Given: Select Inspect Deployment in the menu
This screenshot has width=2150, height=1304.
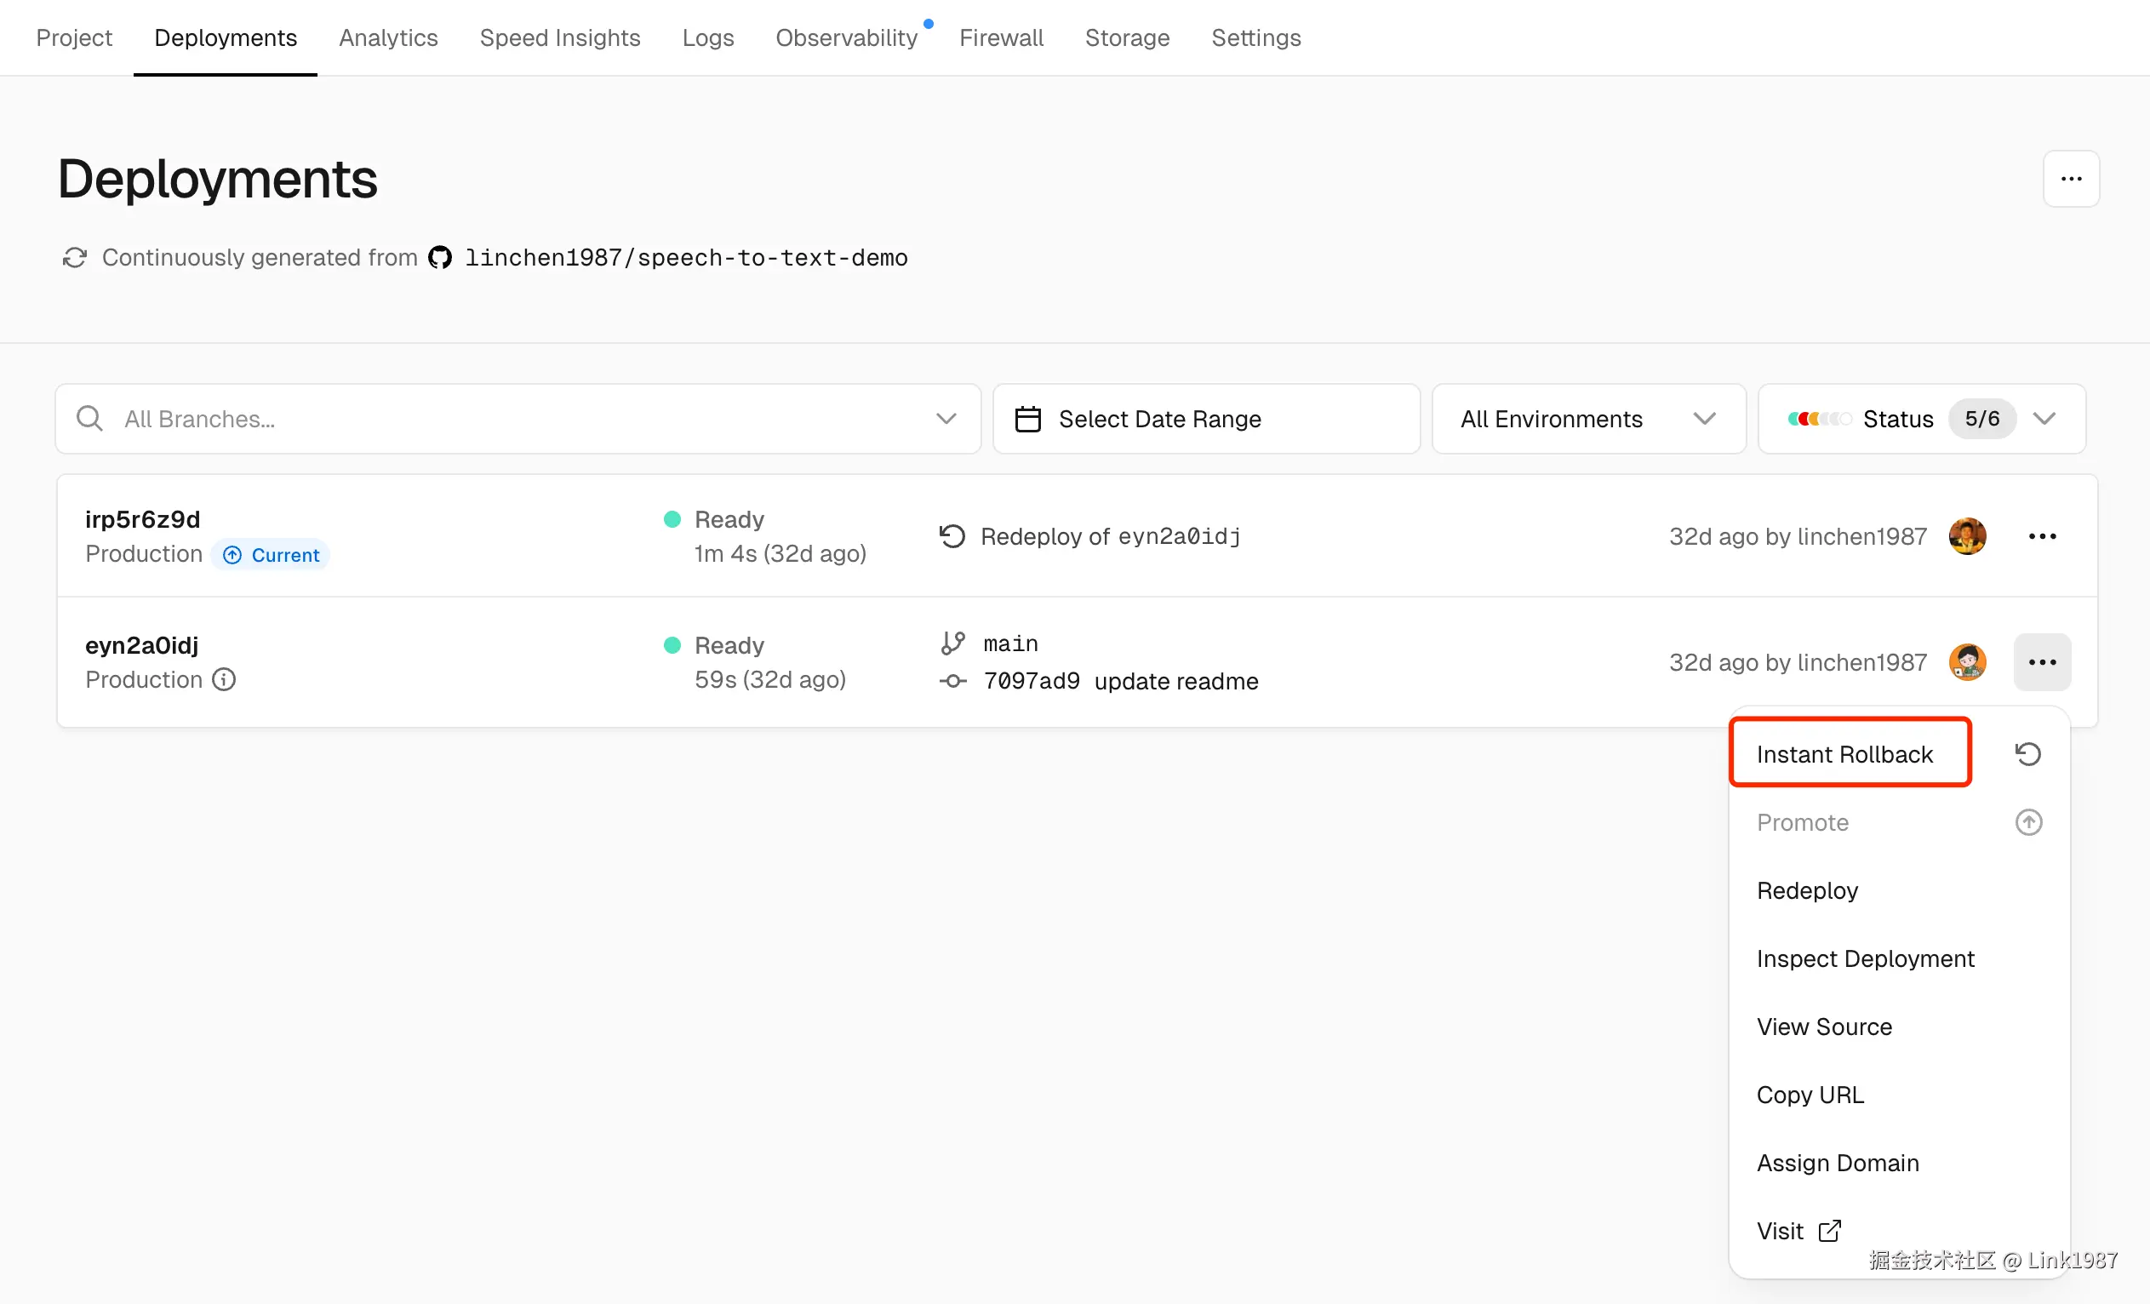Looking at the screenshot, I should tap(1899, 958).
